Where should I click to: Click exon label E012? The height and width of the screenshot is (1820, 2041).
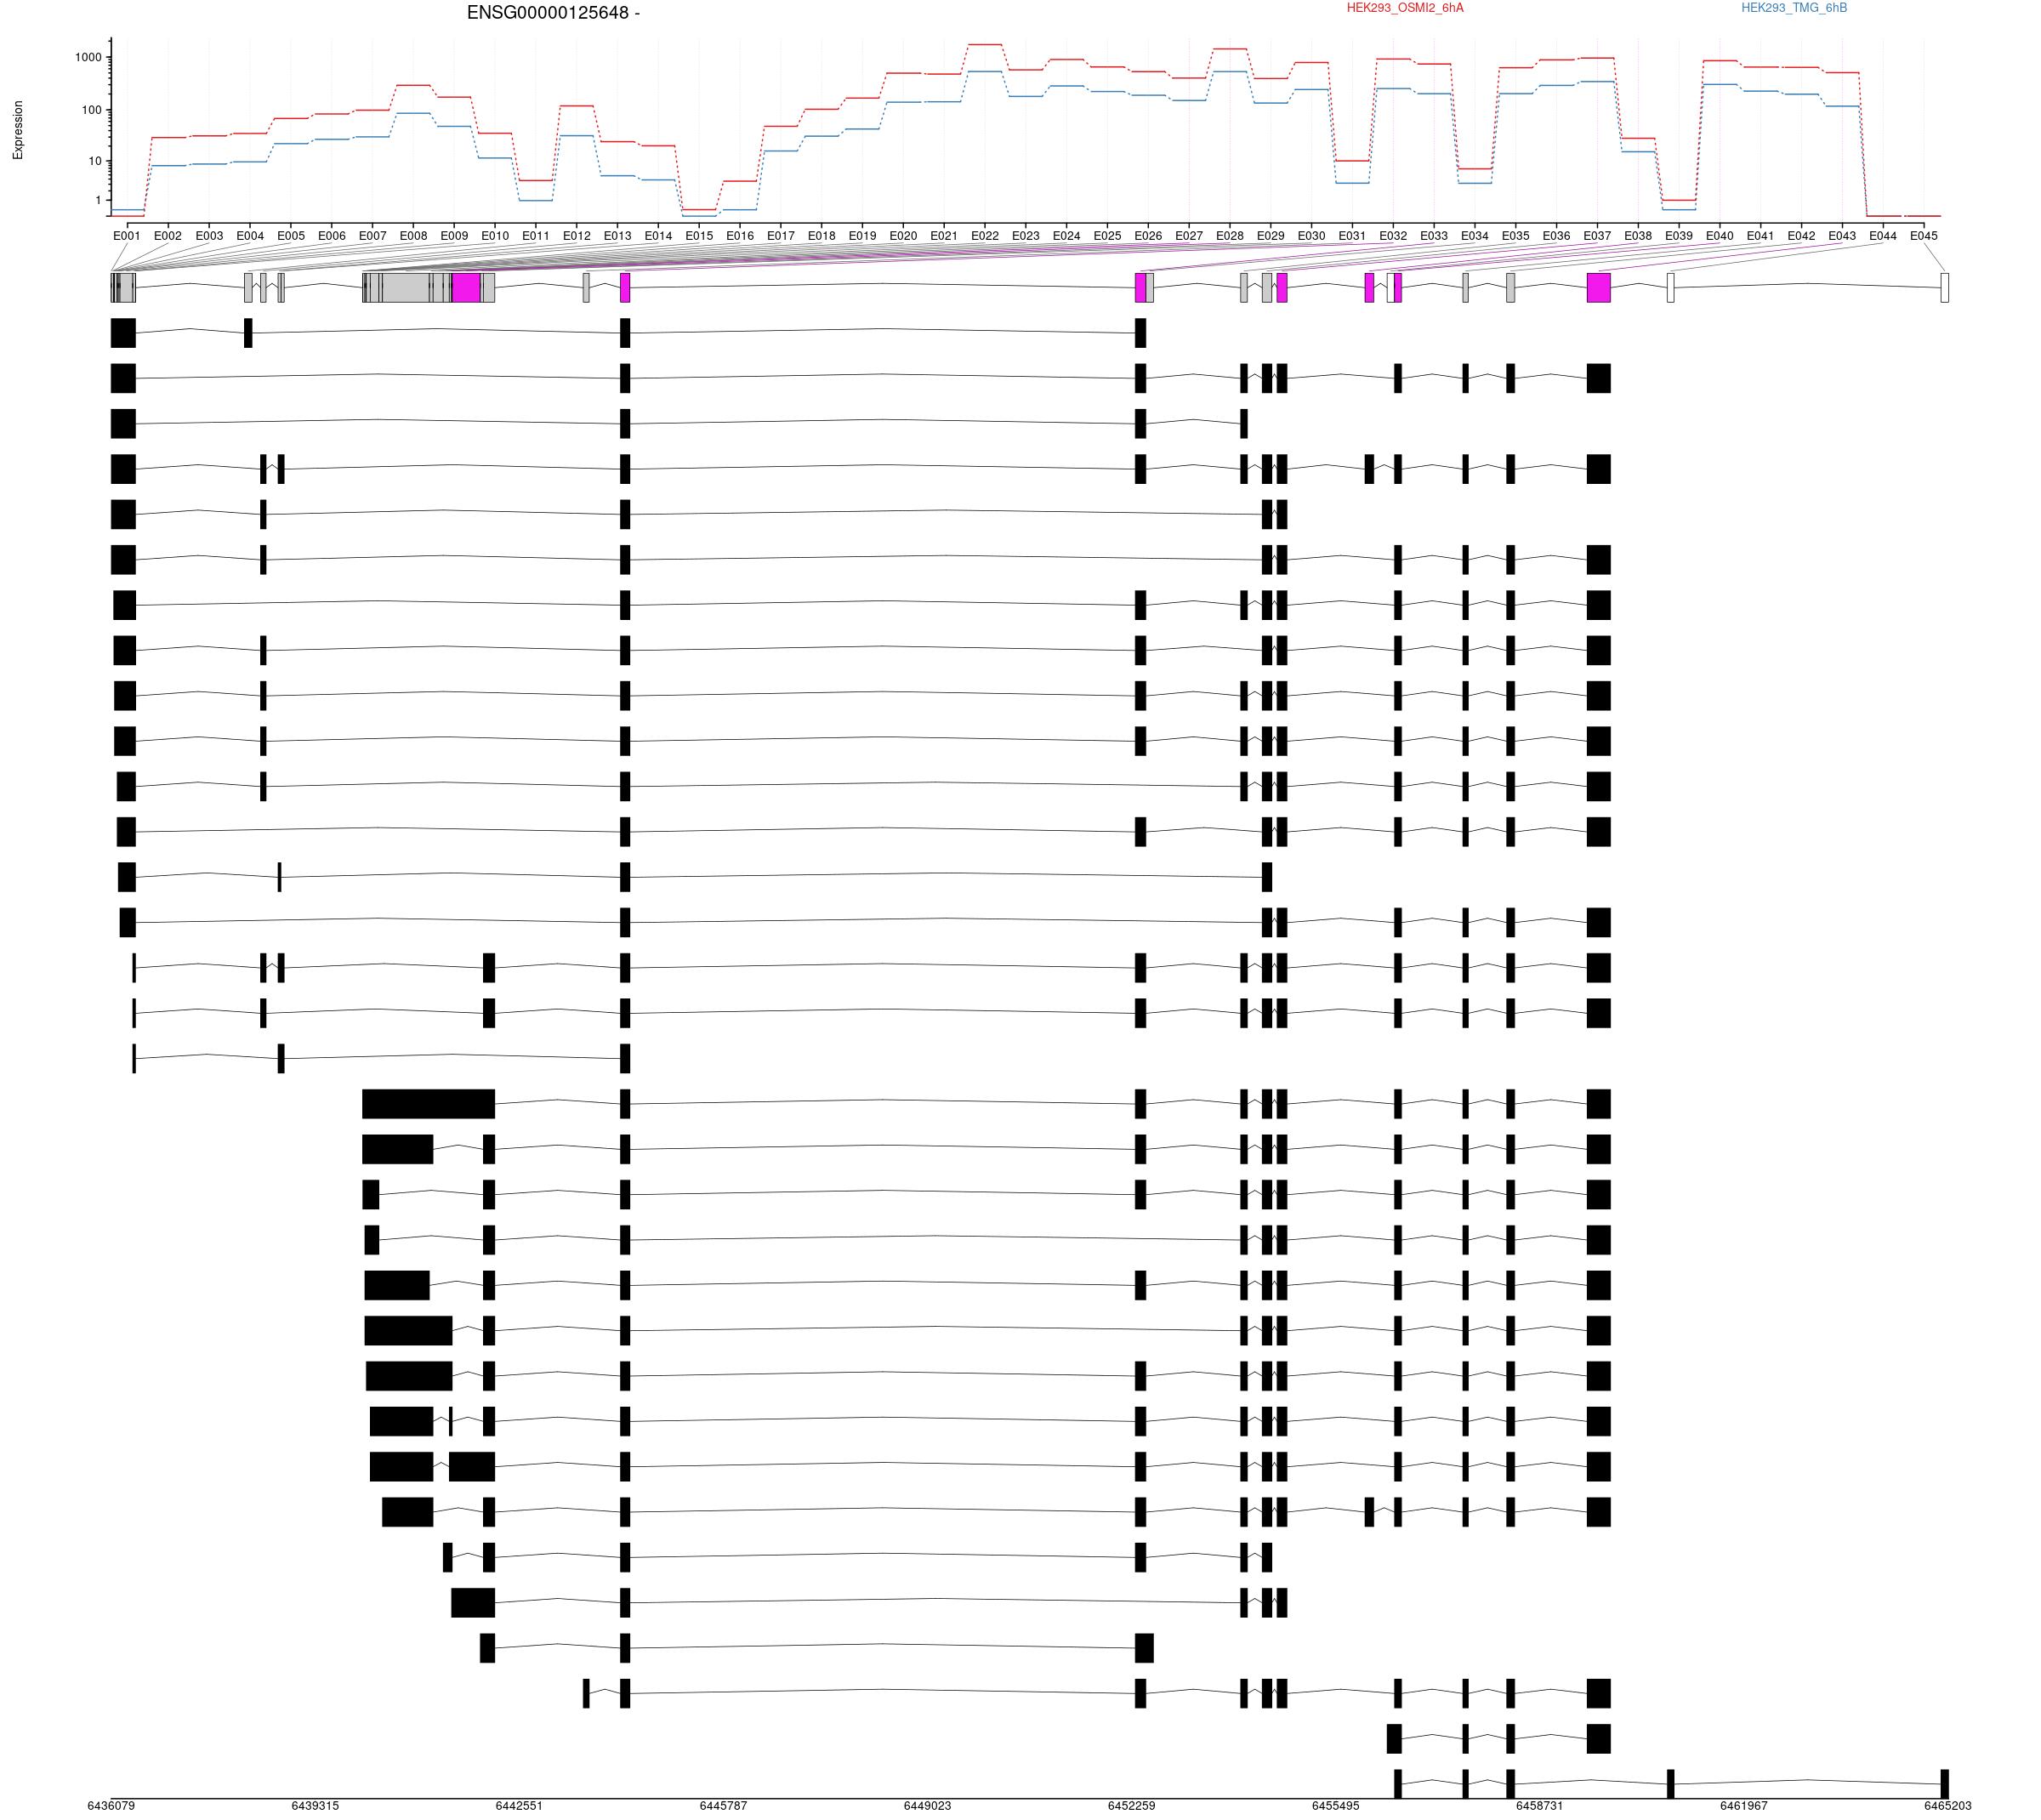pyautogui.click(x=576, y=236)
